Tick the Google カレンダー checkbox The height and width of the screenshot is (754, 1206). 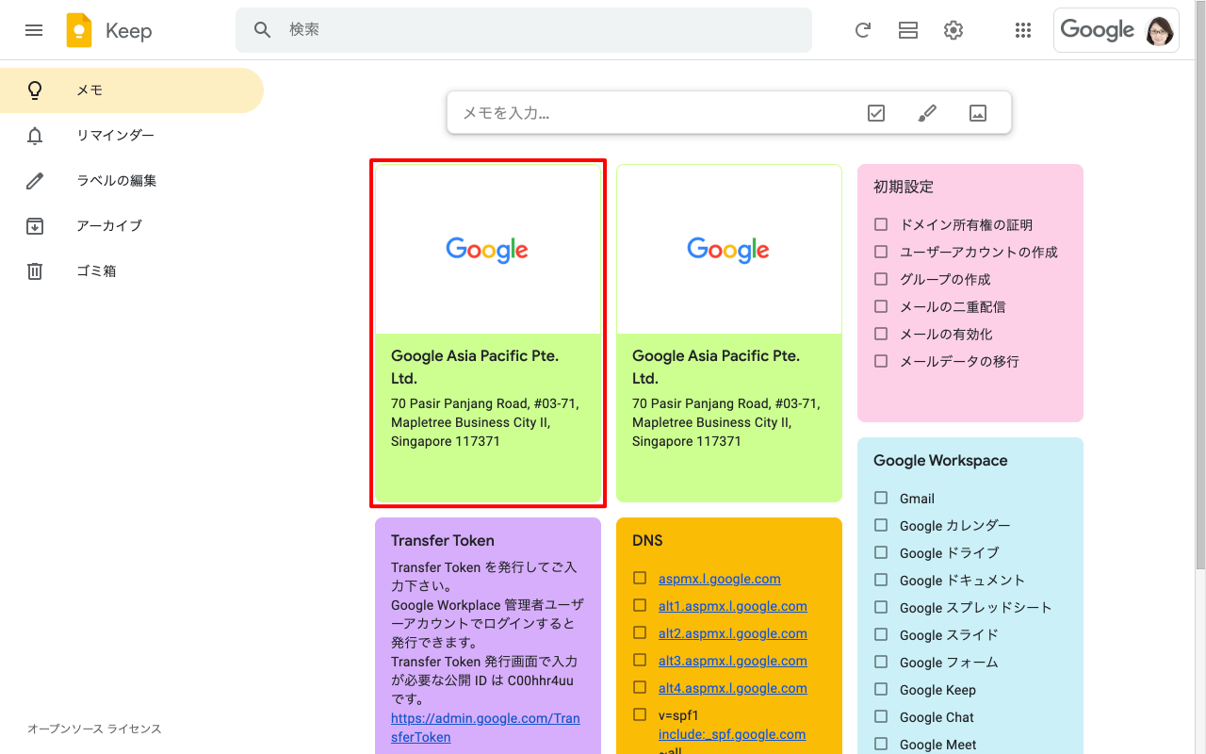coord(881,525)
